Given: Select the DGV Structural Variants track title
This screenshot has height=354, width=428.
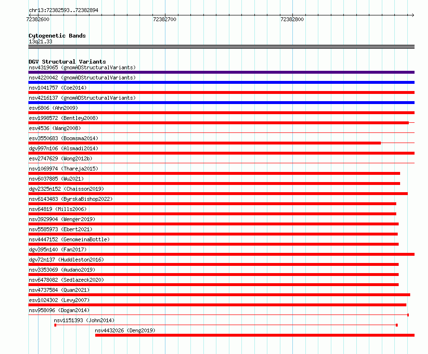Looking at the screenshot, I should point(67,62).
